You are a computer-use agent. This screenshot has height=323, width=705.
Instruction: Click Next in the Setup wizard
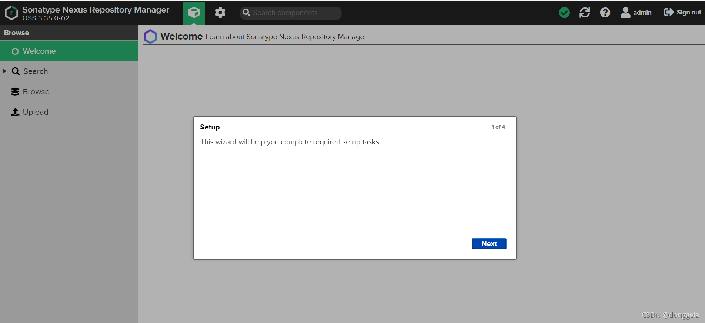[489, 244]
